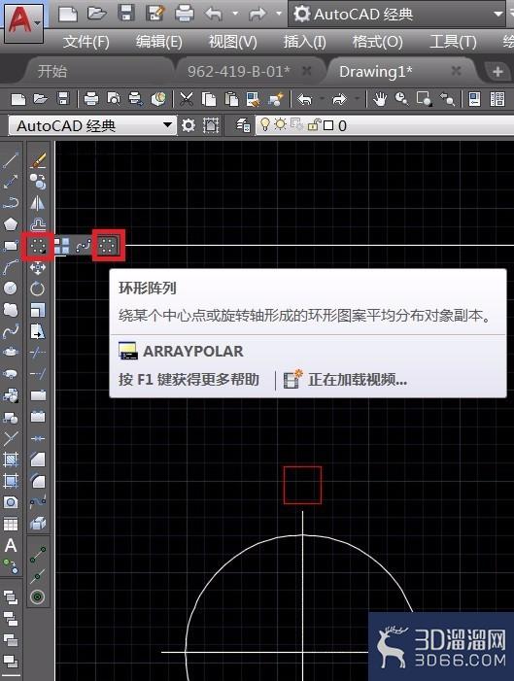Select the Rotate modify tool
This screenshot has height=681, width=514.
(x=38, y=289)
